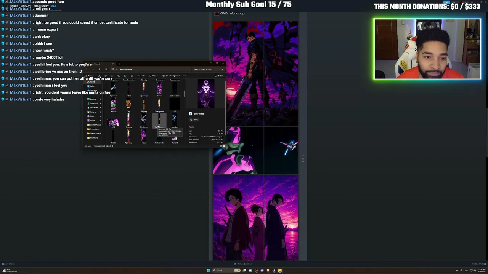Select the Steam Artwork Explorer window tab

(99, 64)
